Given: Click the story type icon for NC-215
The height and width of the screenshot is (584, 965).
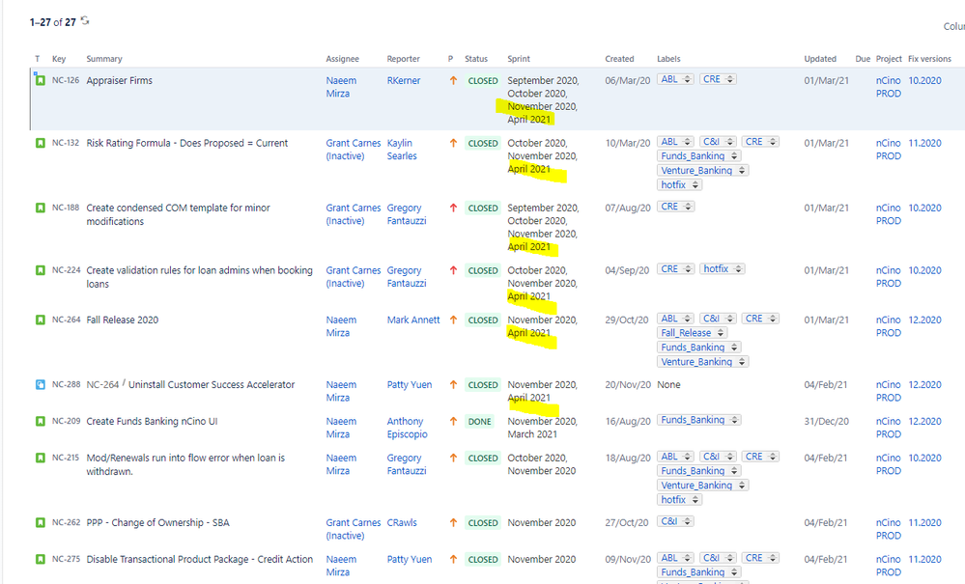Looking at the screenshot, I should [x=40, y=458].
